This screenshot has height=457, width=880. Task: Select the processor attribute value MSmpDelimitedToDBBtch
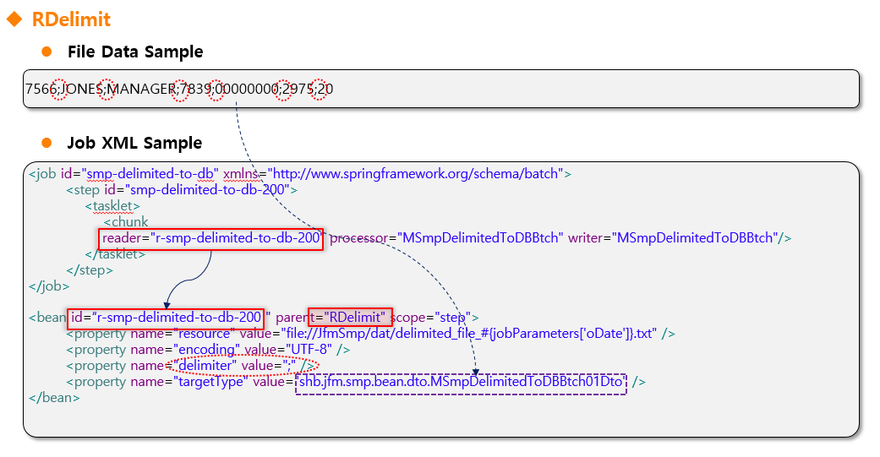click(481, 238)
